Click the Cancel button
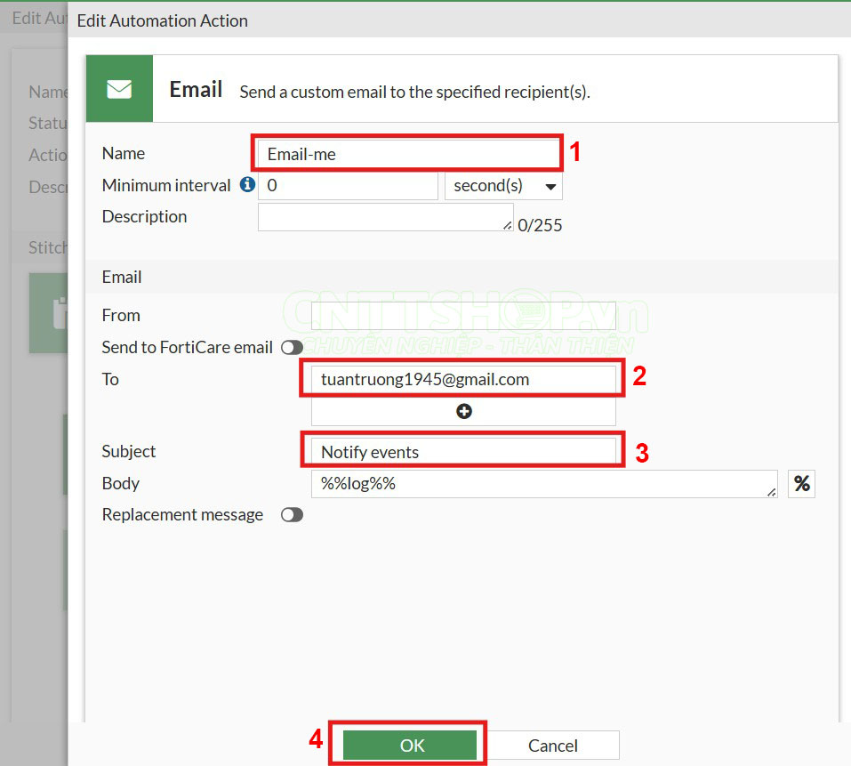Screen dimensions: 851x766 click(553, 746)
